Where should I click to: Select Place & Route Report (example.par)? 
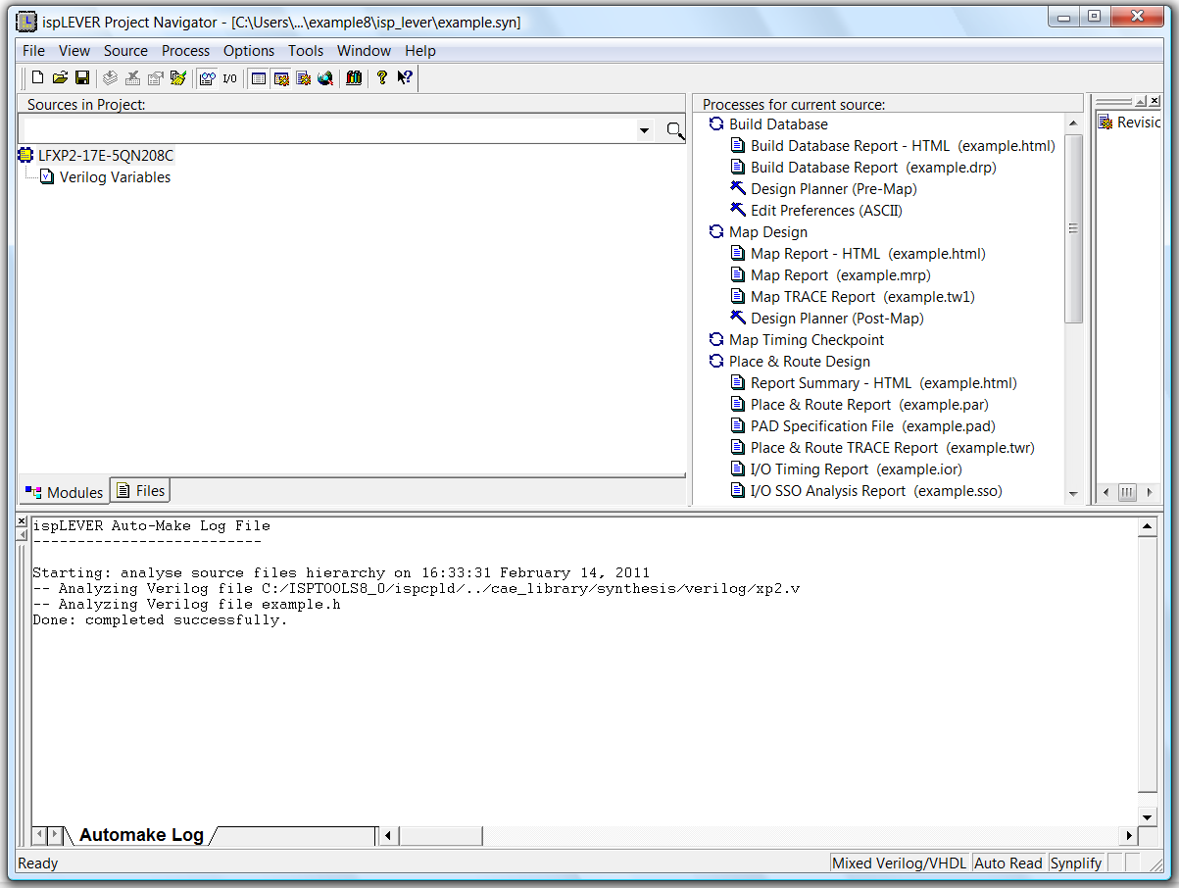click(869, 405)
